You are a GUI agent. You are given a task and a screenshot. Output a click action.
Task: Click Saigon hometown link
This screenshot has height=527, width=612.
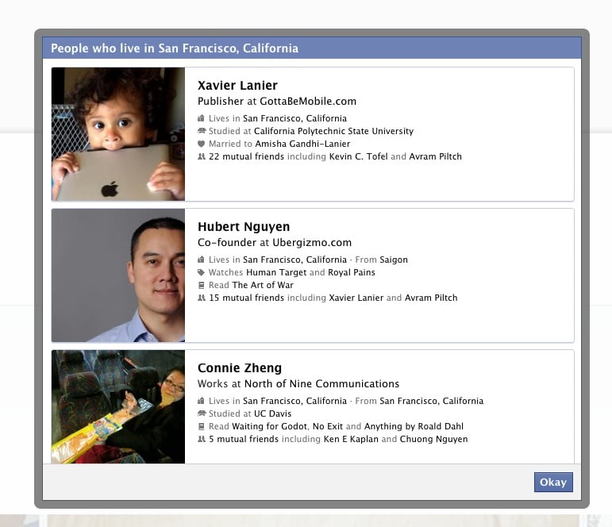[394, 260]
